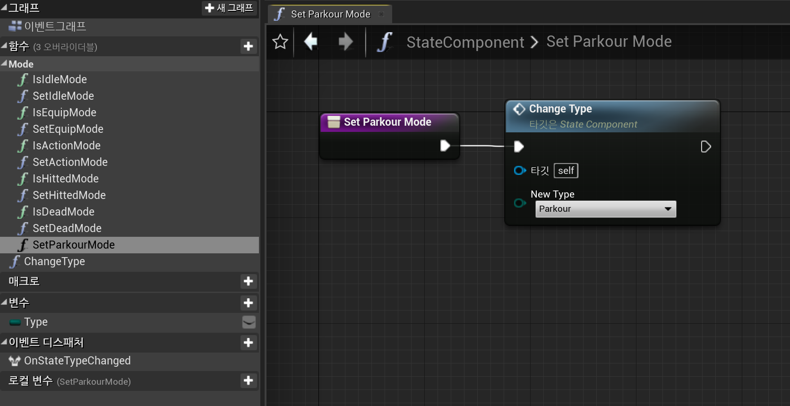Click the OnStateTypeChanged dispatcher icon

coord(15,361)
